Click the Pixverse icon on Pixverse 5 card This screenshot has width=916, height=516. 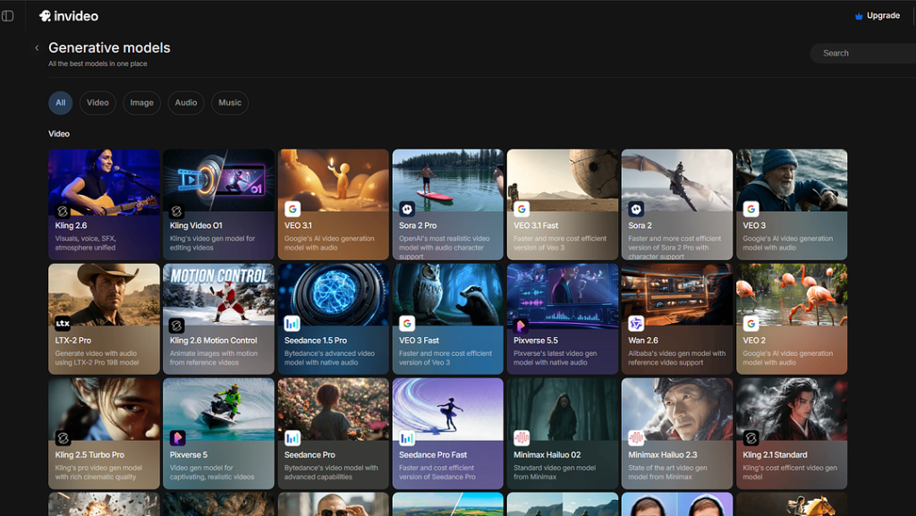[x=178, y=437]
